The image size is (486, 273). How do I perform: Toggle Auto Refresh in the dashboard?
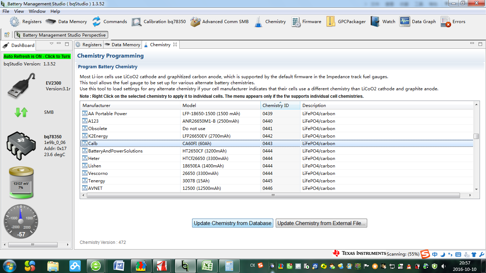tap(37, 57)
